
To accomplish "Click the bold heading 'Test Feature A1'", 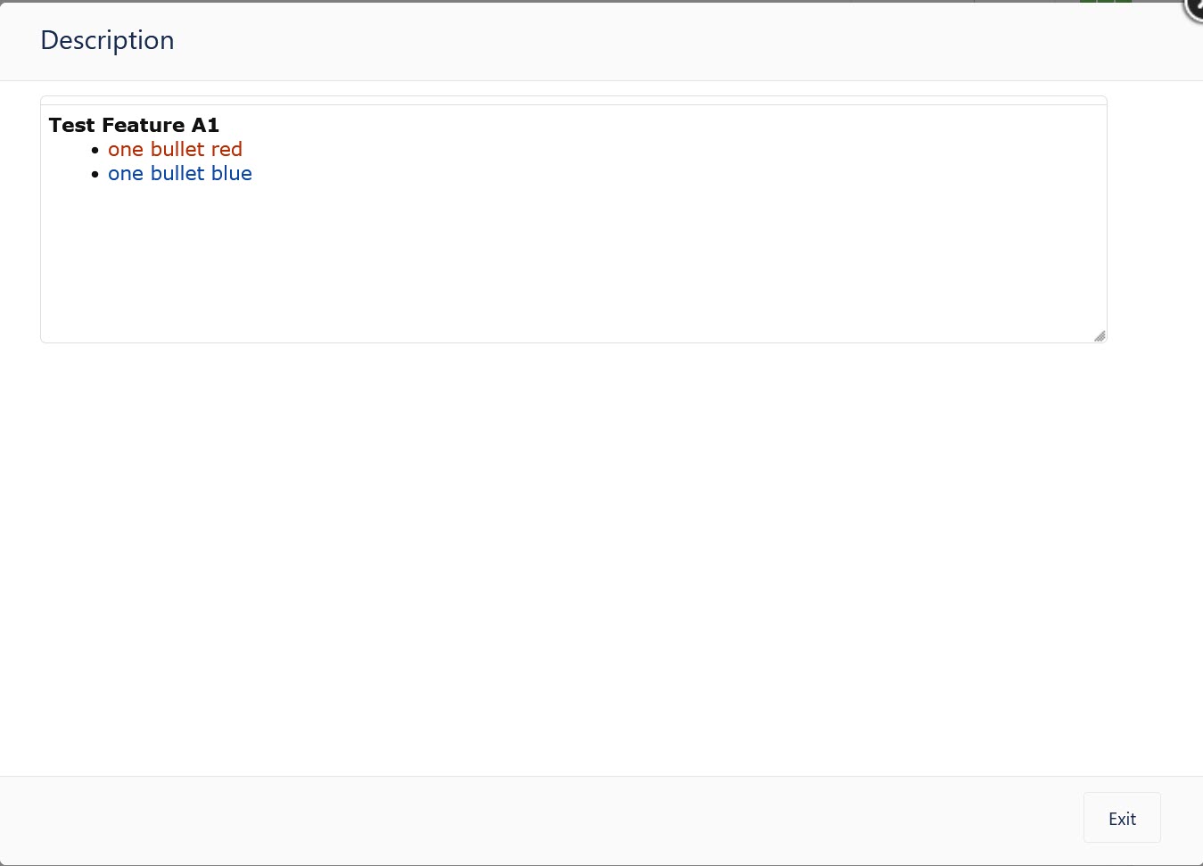I will click(133, 125).
